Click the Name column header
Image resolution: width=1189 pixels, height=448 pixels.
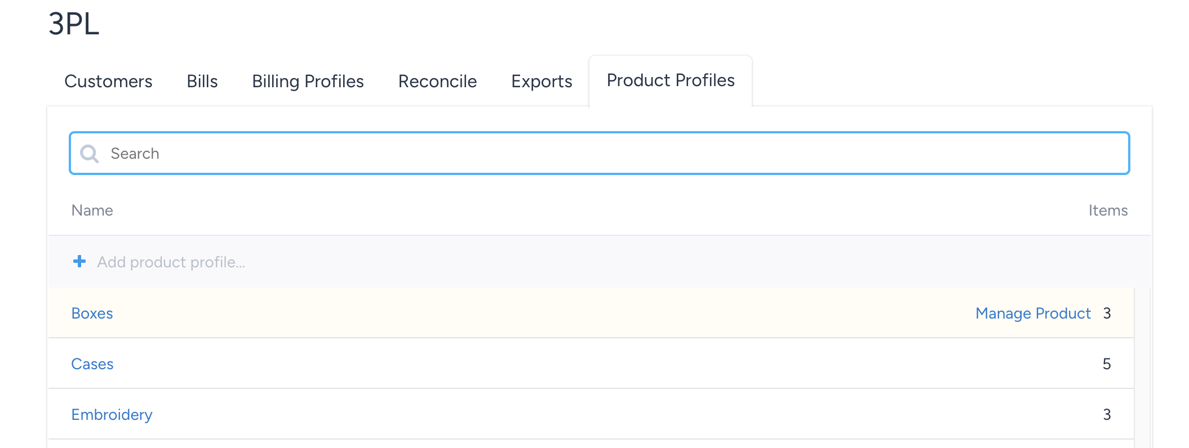coord(92,210)
